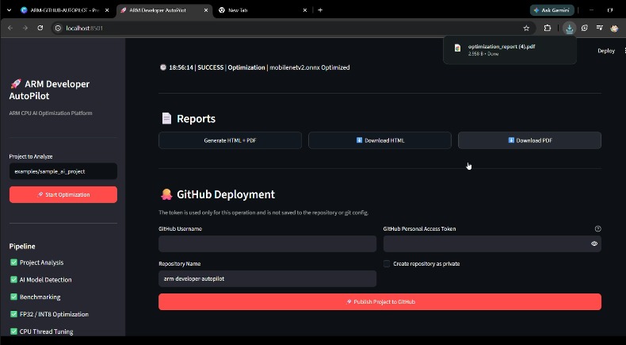Click the Download HTML button
Image resolution: width=626 pixels, height=345 pixels.
(380, 140)
